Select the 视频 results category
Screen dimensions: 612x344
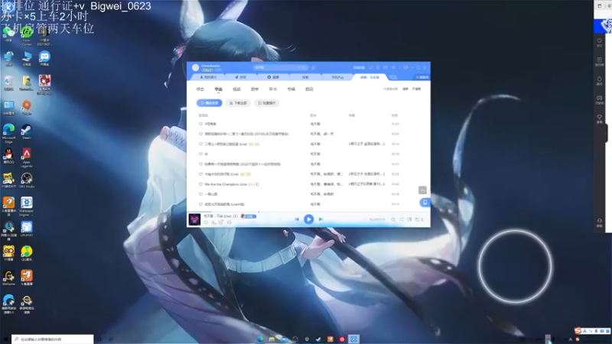click(x=236, y=89)
